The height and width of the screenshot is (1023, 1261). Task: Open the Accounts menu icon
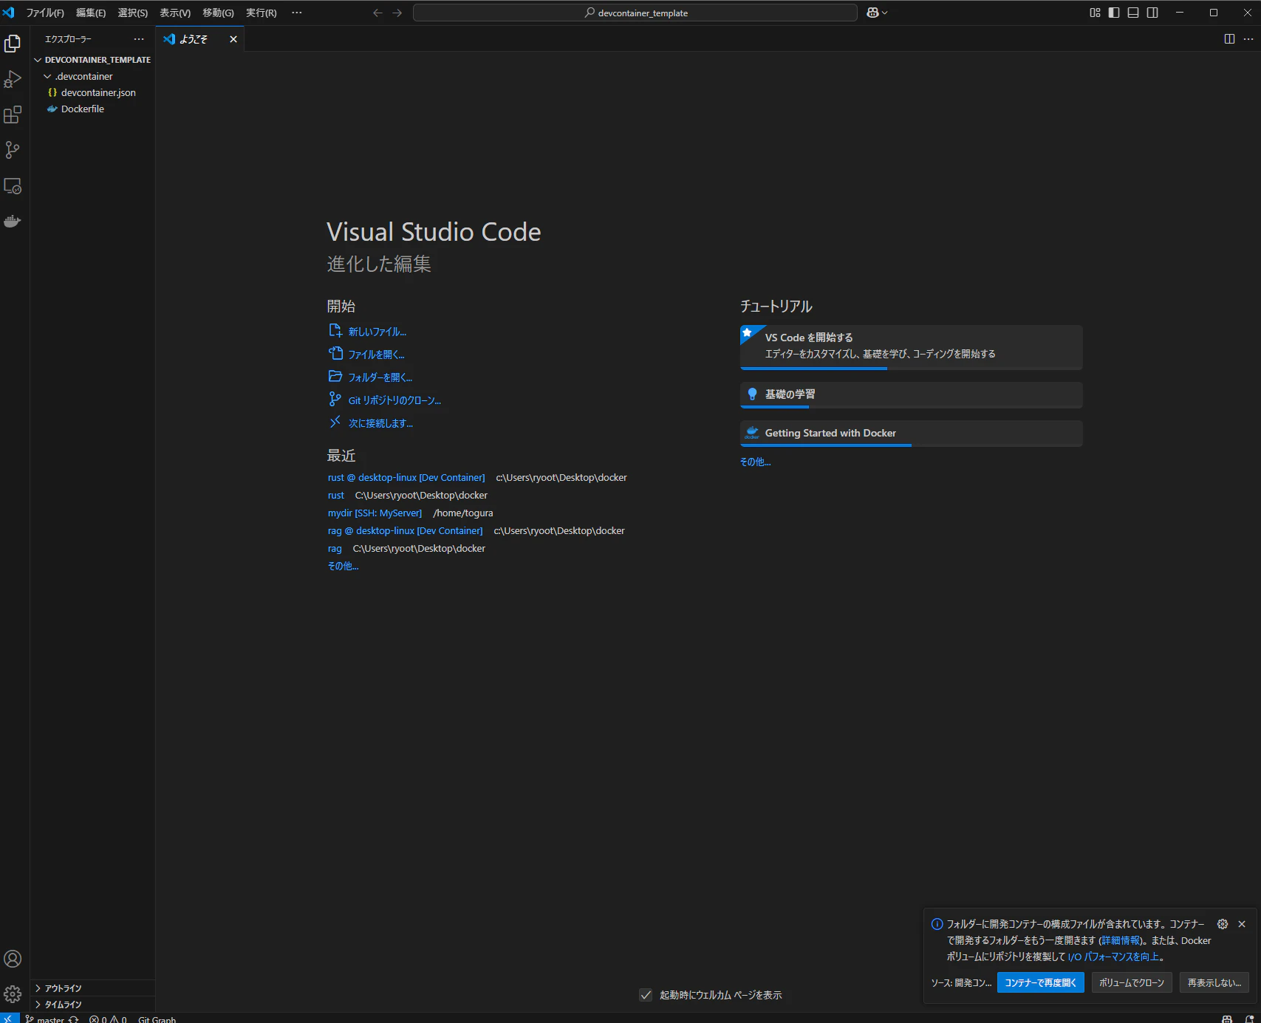click(13, 959)
